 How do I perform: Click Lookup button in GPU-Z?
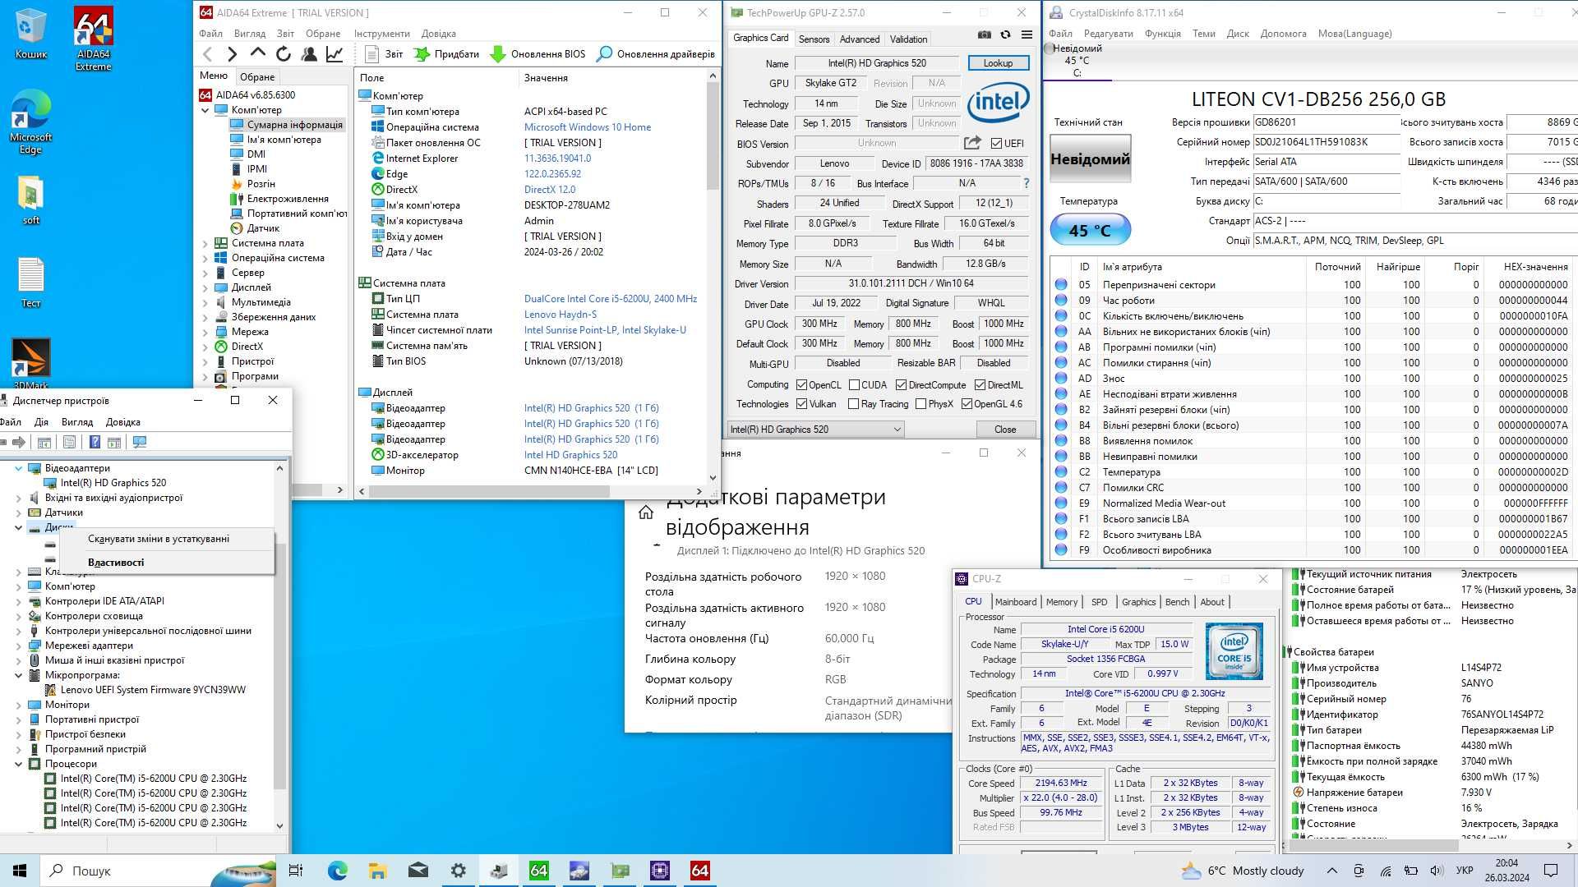(x=998, y=63)
